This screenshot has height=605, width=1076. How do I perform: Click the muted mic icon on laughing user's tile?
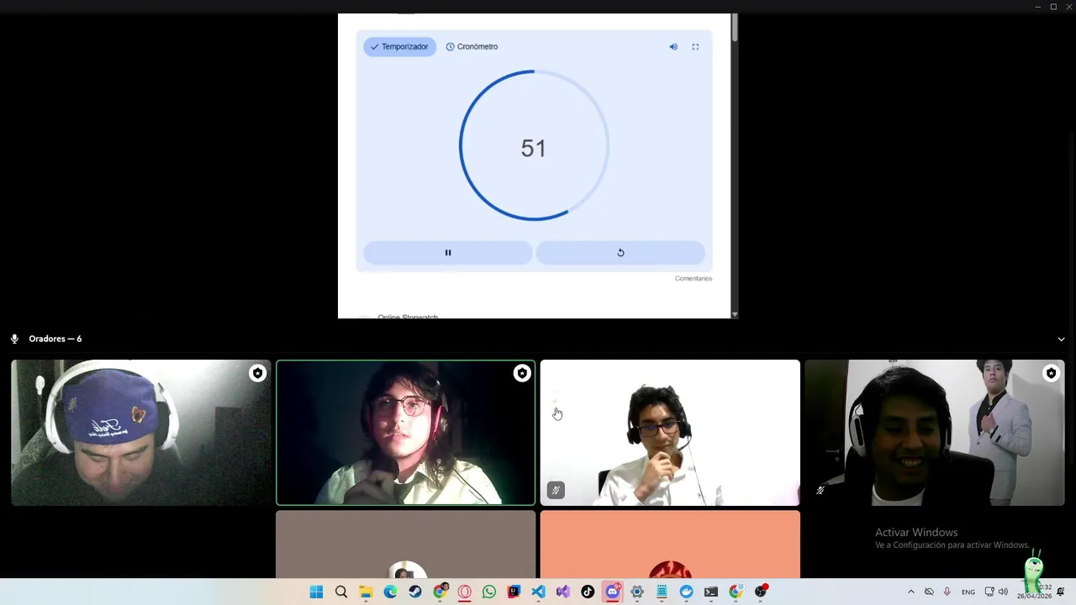(820, 490)
